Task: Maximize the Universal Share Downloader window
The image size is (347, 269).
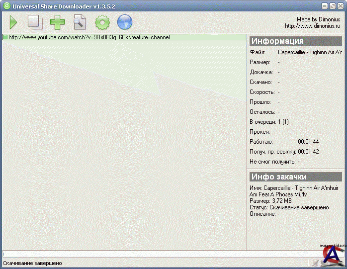Action: click(332, 5)
